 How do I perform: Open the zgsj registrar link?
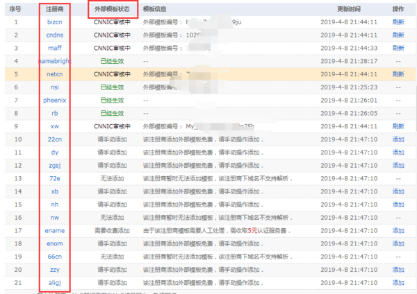tap(54, 165)
